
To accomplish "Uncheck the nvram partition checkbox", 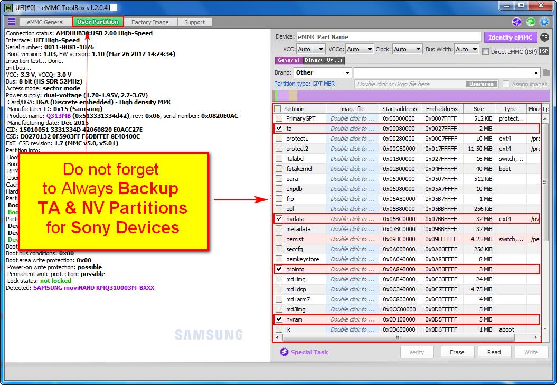I will pyautogui.click(x=279, y=319).
